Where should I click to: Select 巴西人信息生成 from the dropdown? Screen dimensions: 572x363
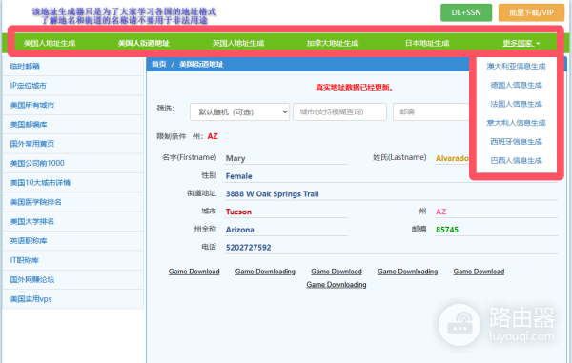pyautogui.click(x=516, y=161)
